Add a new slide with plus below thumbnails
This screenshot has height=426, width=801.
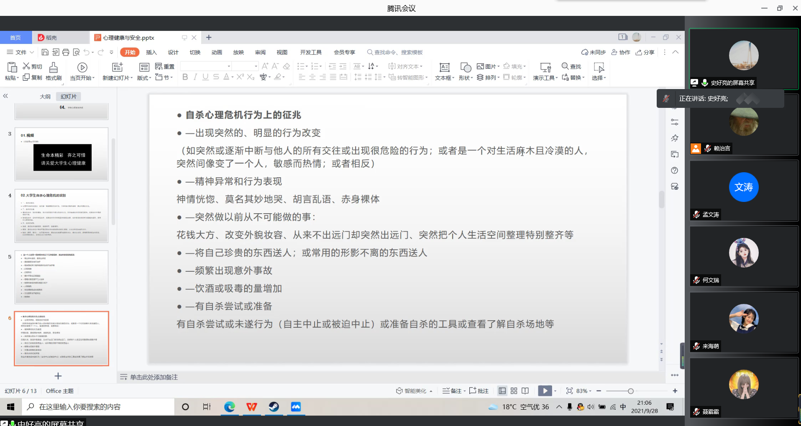(58, 376)
